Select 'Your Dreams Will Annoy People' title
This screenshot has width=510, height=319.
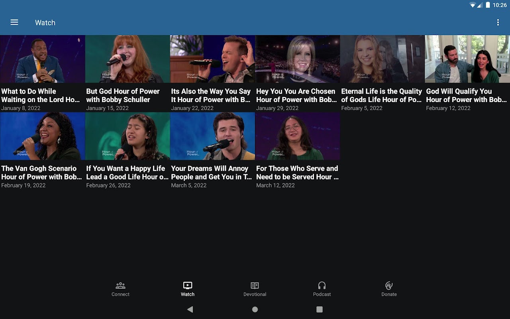tap(212, 173)
